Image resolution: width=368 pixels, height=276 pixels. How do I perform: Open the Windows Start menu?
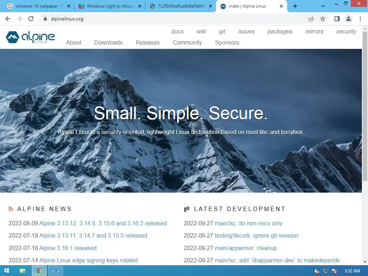(x=6, y=271)
